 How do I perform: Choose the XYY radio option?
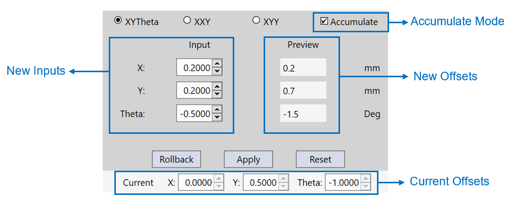(x=256, y=21)
